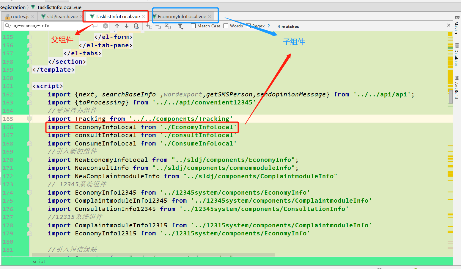
Task: Close the find bar
Action: [x=449, y=25]
